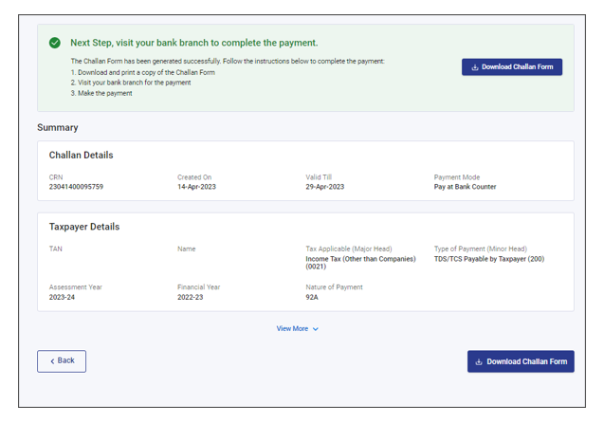
Task: Click the Assessment Year value 2023-24
Action: pos(62,297)
